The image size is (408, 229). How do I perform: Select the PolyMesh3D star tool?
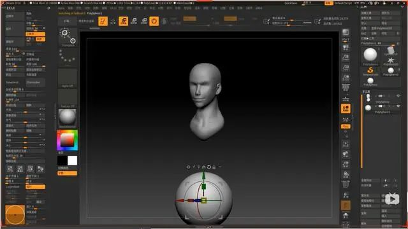coord(391,61)
